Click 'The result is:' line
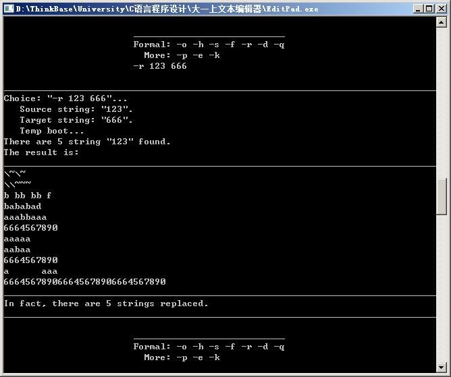This screenshot has height=377, width=451. (x=41, y=152)
